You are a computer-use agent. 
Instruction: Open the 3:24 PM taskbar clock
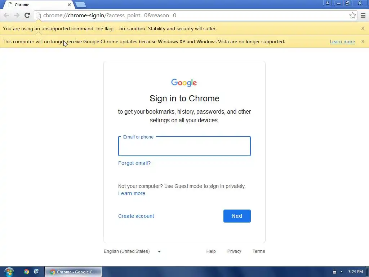click(x=355, y=272)
